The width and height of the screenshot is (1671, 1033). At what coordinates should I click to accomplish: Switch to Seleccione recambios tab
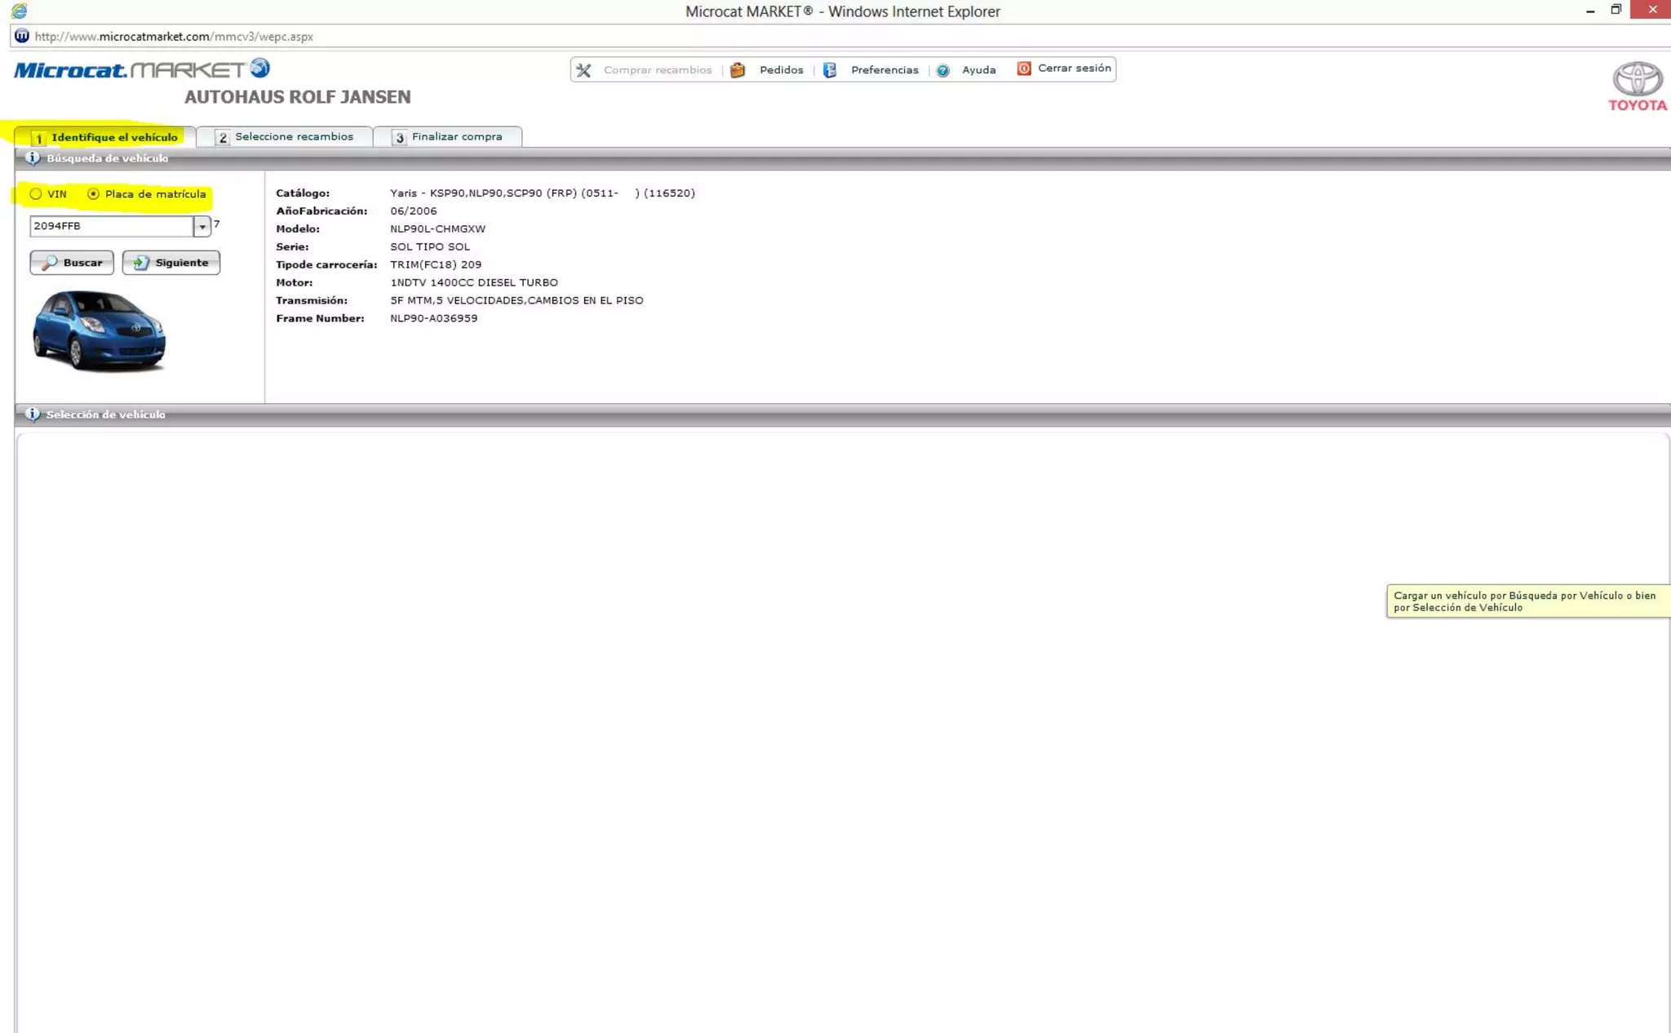pos(285,137)
